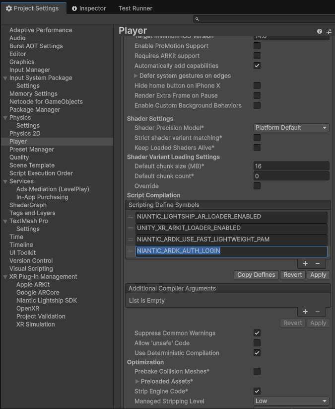
Task: Select XR Simulation in sidebar
Action: [35, 324]
